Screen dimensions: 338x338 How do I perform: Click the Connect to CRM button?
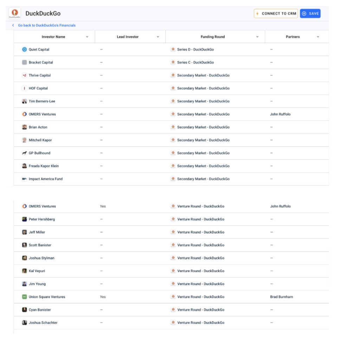click(276, 13)
